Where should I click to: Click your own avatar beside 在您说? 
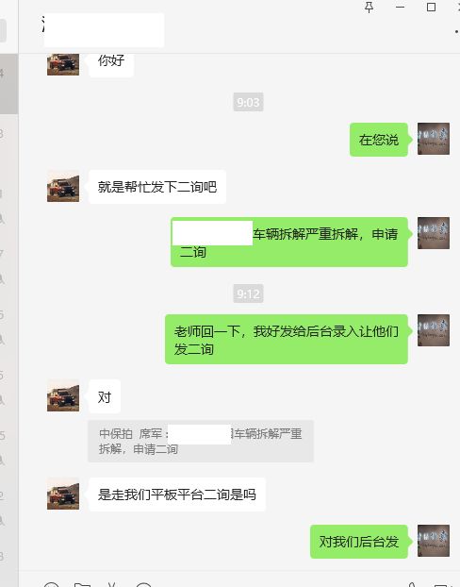click(434, 139)
